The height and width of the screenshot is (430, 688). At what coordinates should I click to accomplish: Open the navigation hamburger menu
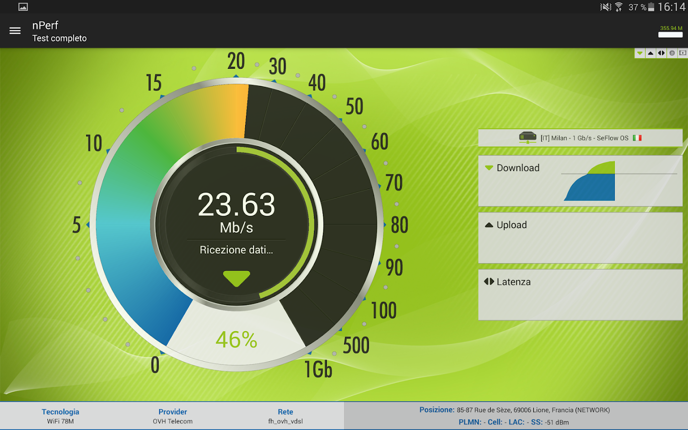point(15,30)
